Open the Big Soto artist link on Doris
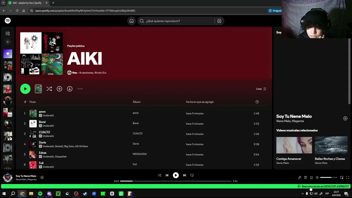The height and width of the screenshot is (198, 352). point(69,146)
